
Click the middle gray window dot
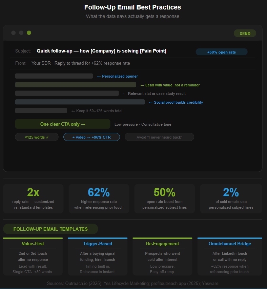[21, 33]
